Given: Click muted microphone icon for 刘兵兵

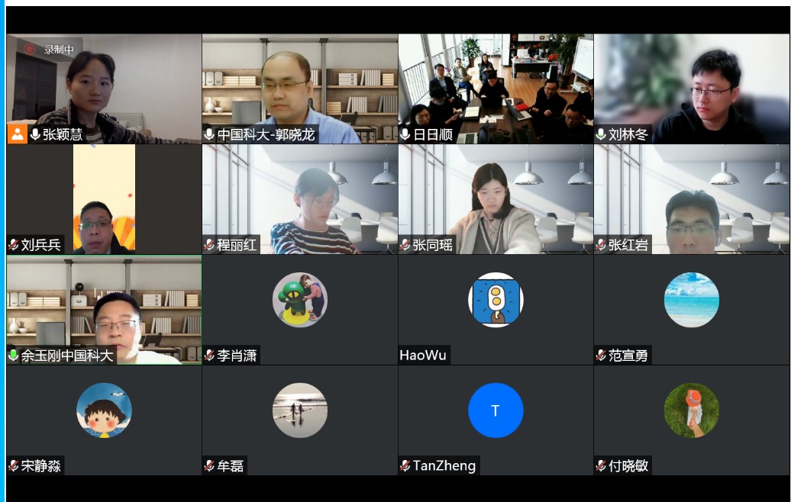Looking at the screenshot, I should point(14,245).
